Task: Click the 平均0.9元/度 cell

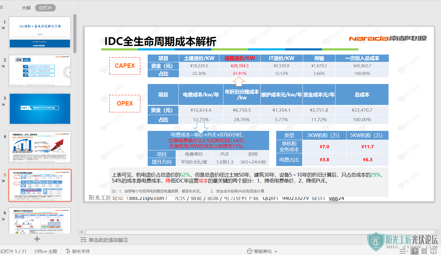Action: pyautogui.click(x=194, y=162)
